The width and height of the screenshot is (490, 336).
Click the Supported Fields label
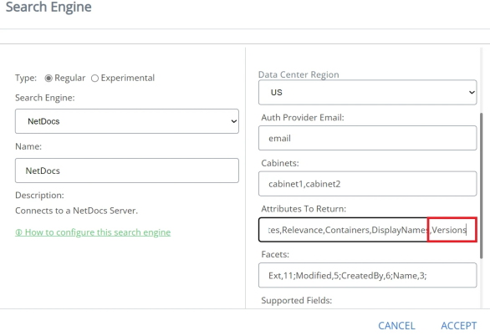[296, 300]
